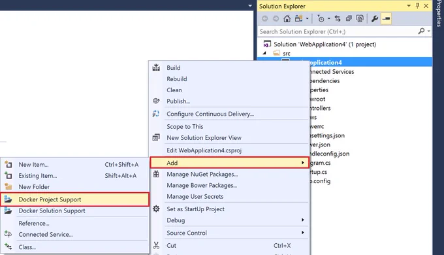
Task: Click the Publish globe icon
Action: click(156, 101)
